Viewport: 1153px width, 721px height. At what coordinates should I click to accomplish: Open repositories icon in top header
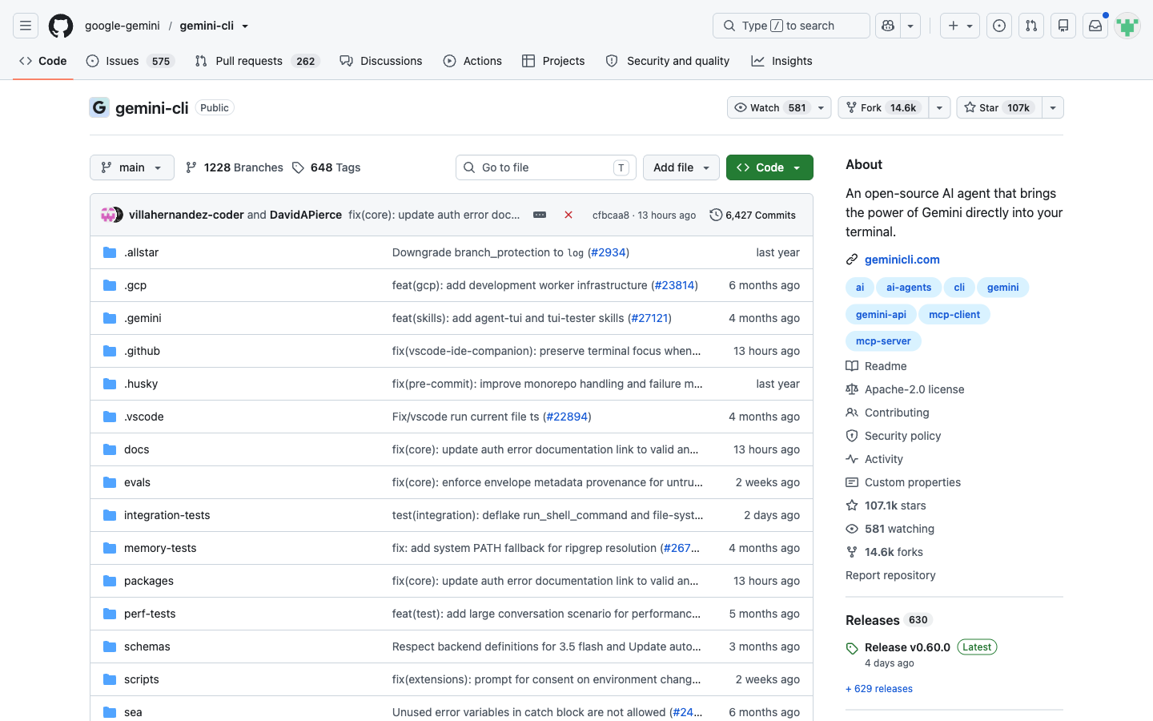tap(1063, 26)
